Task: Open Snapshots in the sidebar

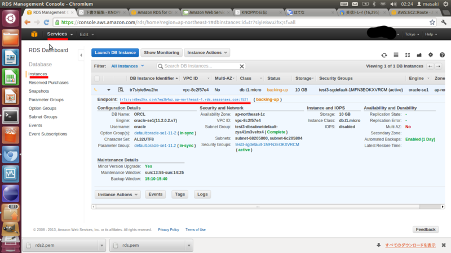Action: (x=39, y=91)
